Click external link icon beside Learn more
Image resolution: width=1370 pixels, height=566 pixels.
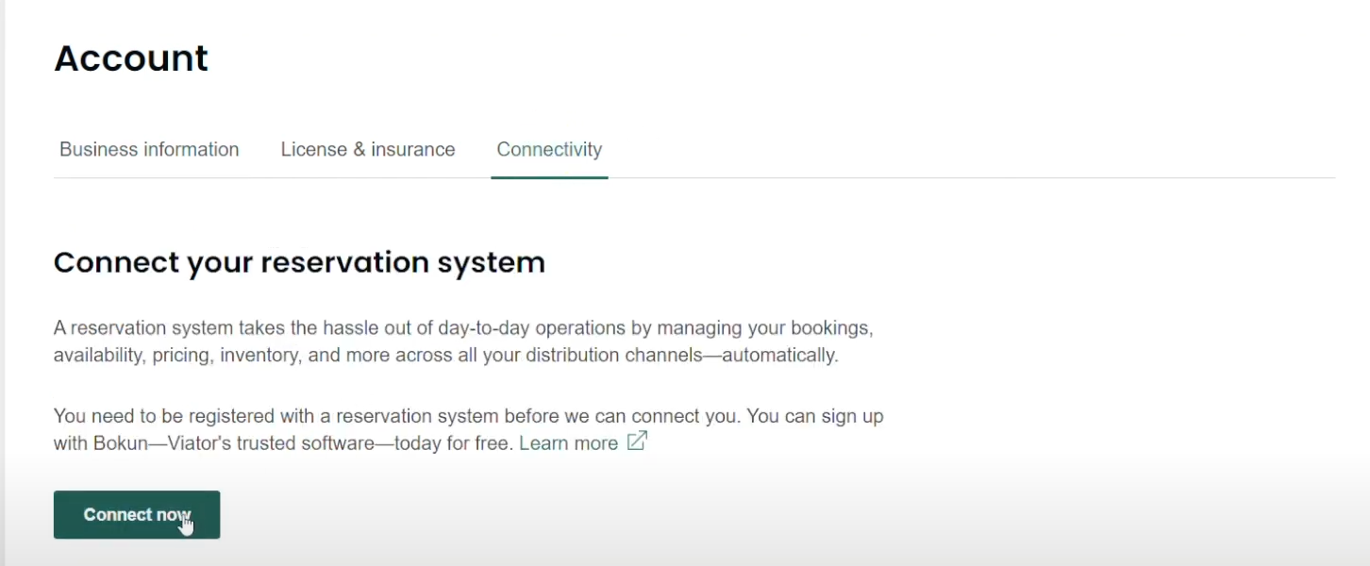pos(637,441)
